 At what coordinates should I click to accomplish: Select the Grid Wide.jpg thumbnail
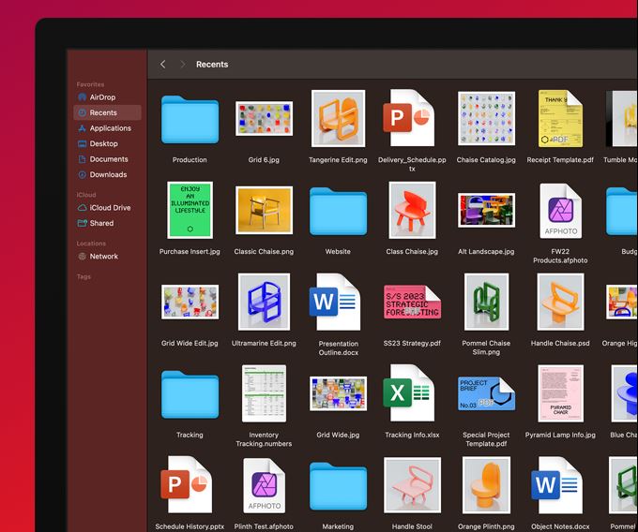coord(338,393)
